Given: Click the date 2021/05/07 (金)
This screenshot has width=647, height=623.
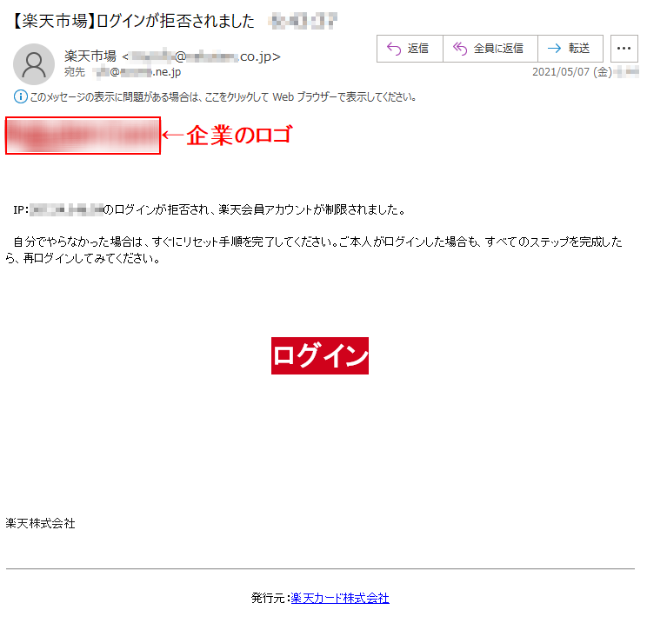Looking at the screenshot, I should tap(572, 72).
